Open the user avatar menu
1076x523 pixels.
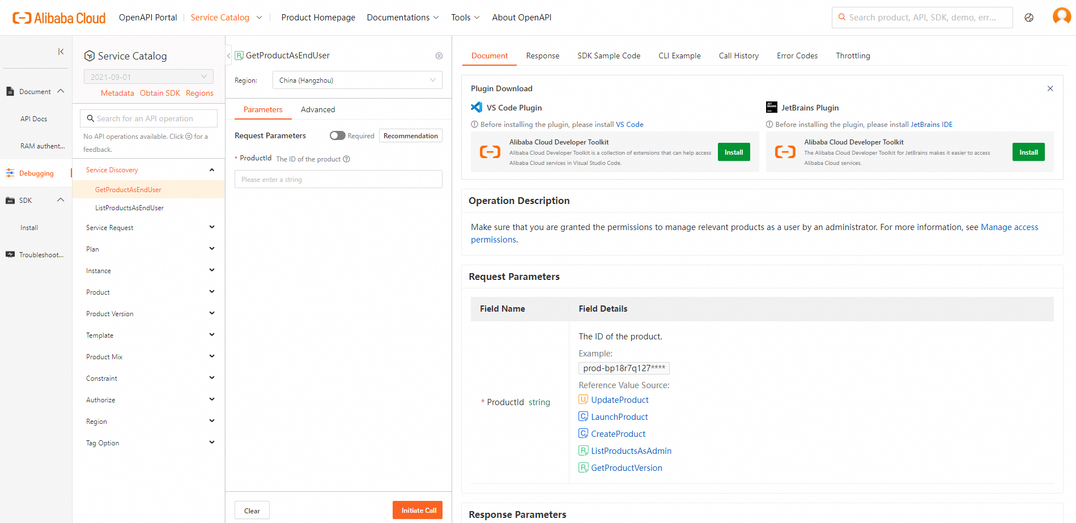coord(1061,16)
